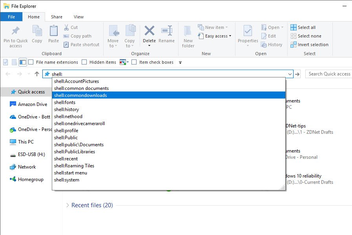This screenshot has height=235, width=352.
Task: Click the History icon
Action: pyautogui.click(x=264, y=45)
